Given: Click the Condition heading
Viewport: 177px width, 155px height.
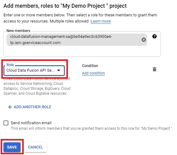Looking at the screenshot, I should click(90, 66).
